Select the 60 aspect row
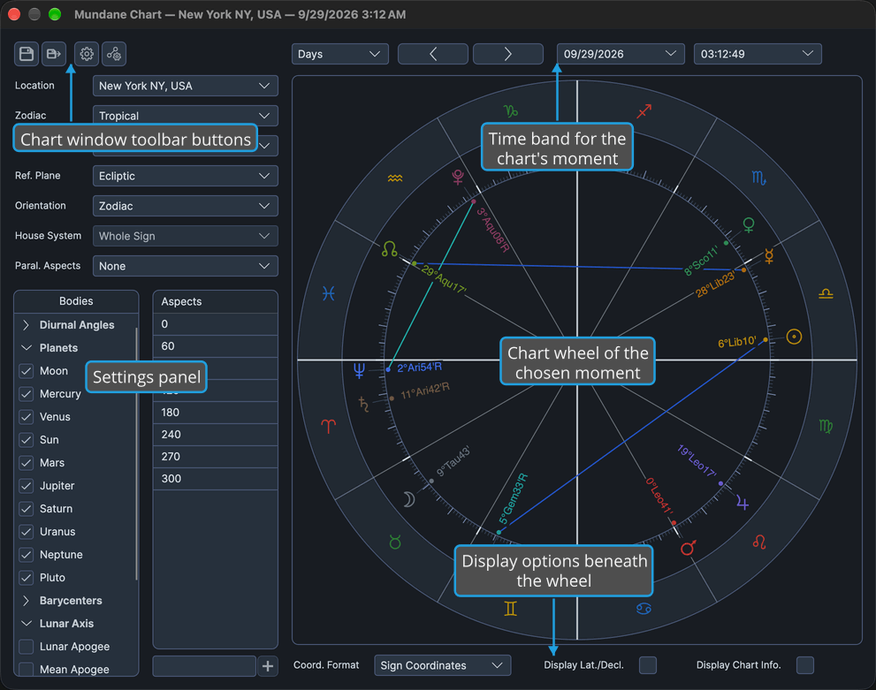Image resolution: width=876 pixels, height=690 pixels. point(216,346)
